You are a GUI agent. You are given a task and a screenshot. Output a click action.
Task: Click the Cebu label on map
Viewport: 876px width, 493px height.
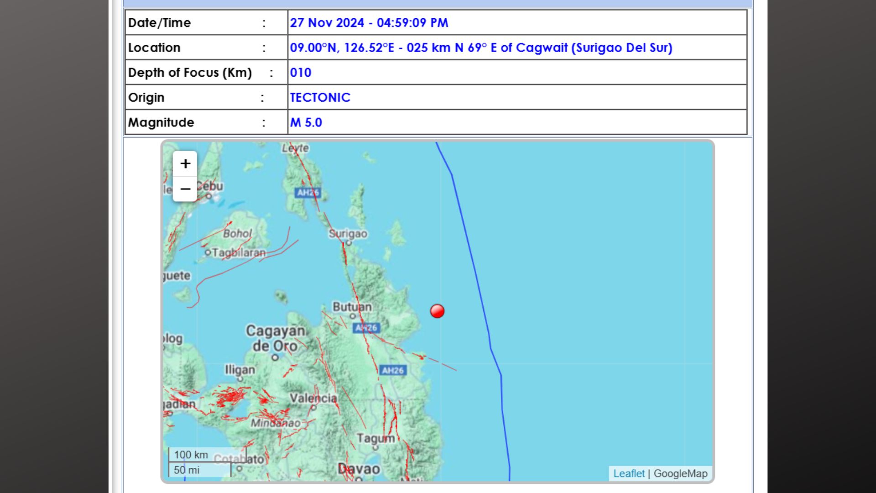[x=210, y=186]
